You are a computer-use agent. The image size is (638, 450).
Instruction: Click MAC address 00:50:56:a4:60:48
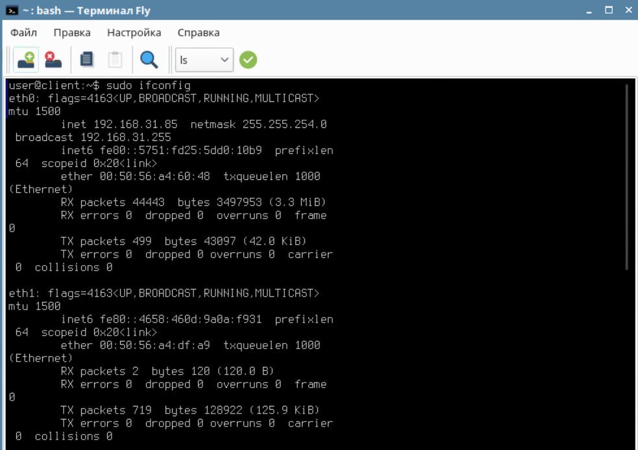click(x=155, y=177)
